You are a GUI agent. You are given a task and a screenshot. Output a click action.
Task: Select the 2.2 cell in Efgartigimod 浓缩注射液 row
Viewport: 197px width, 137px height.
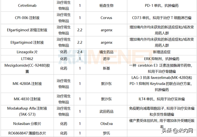click(80, 30)
